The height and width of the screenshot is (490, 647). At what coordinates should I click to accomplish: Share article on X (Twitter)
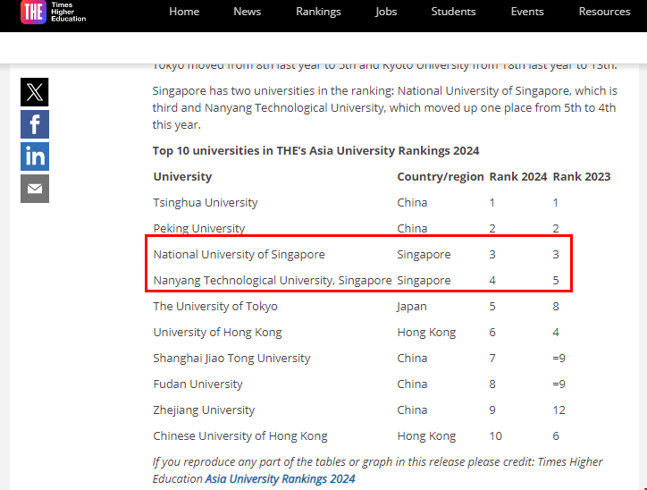[x=35, y=92]
